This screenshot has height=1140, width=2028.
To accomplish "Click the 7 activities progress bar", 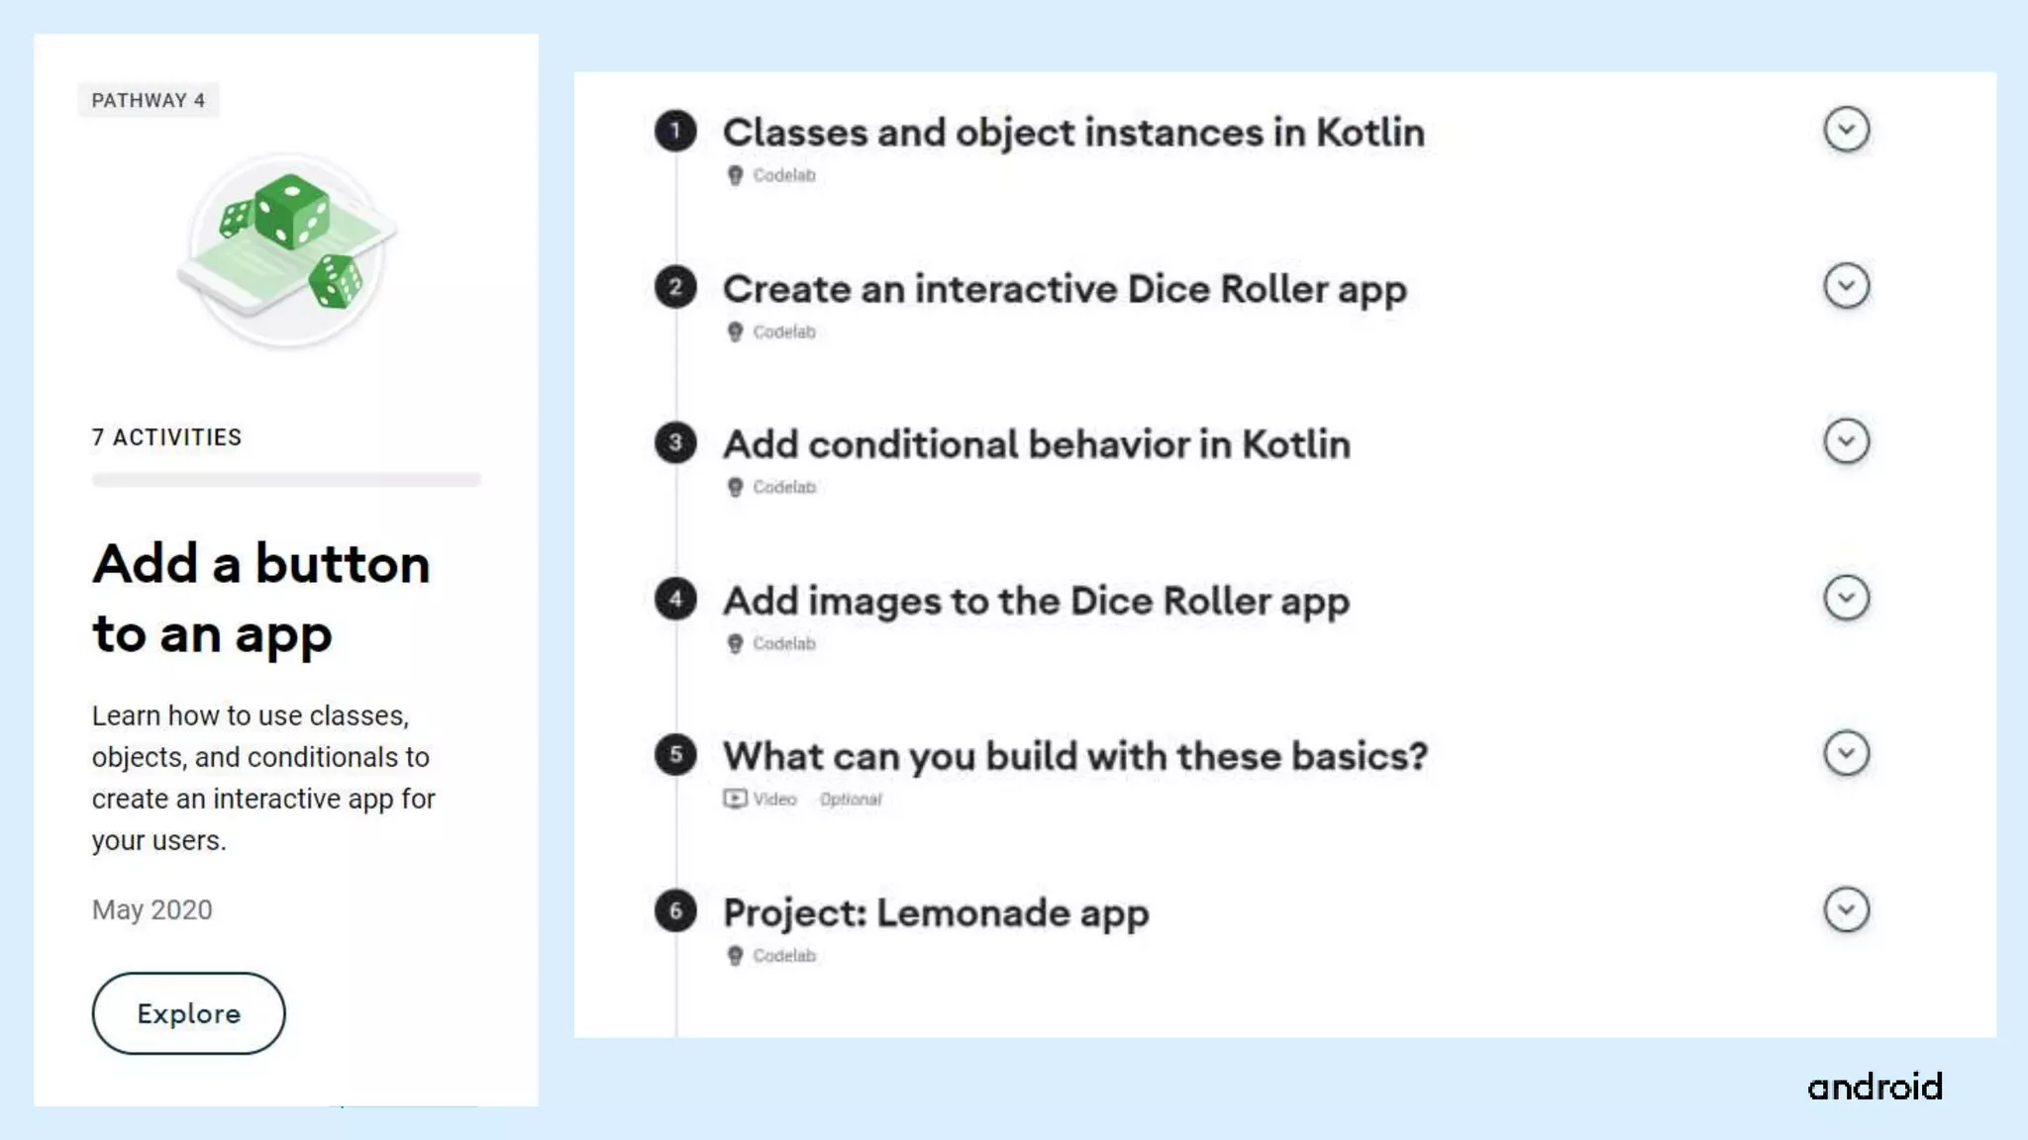I will (x=286, y=480).
